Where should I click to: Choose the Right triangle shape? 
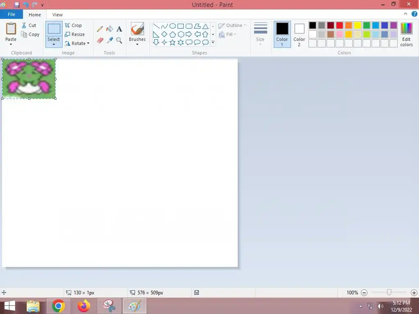(x=156, y=34)
